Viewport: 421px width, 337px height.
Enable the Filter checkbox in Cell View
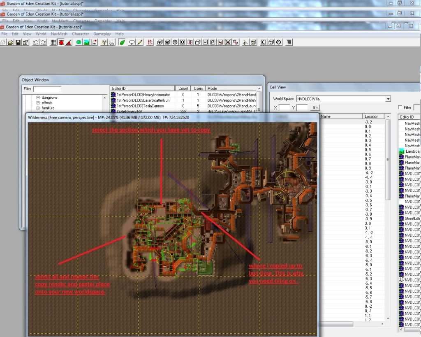tap(400, 107)
